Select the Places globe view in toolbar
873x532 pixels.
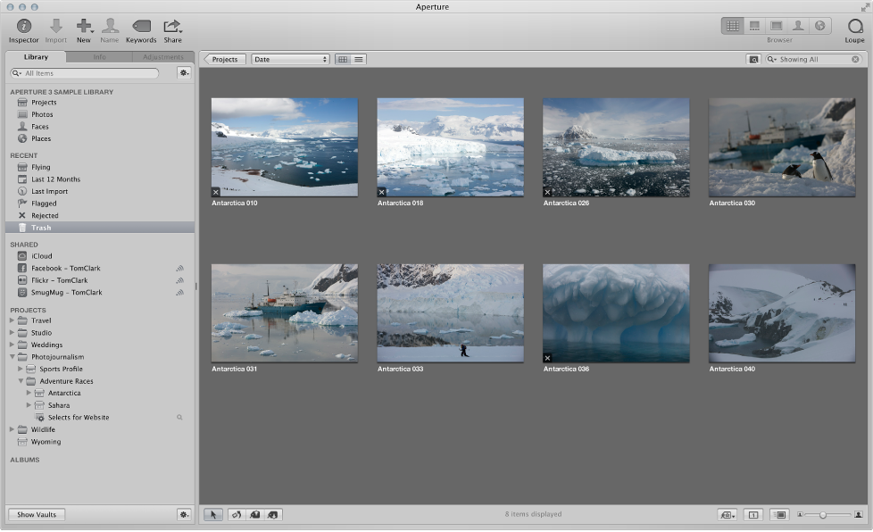[820, 26]
